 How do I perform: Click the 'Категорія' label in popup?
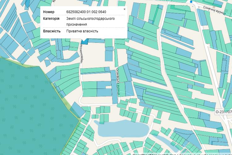(51, 19)
